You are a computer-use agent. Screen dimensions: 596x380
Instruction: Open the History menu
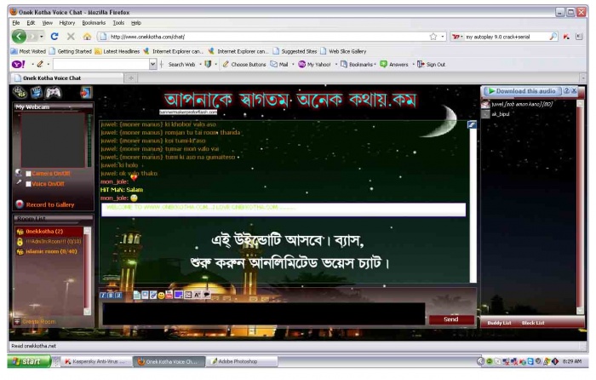(x=67, y=23)
